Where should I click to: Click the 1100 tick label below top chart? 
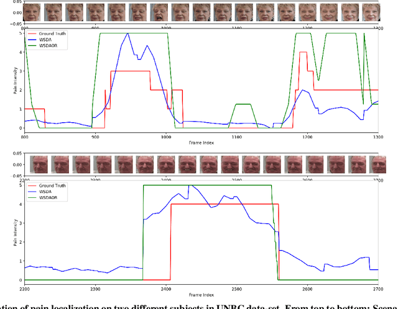pos(236,137)
